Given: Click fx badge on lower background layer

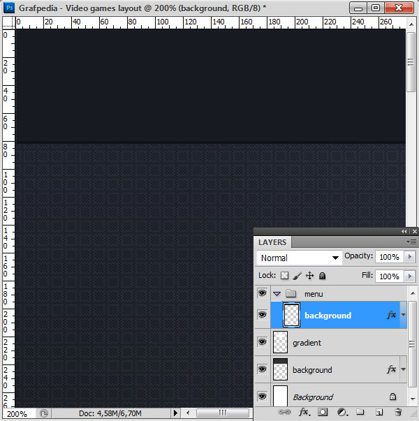Looking at the screenshot, I should [391, 369].
